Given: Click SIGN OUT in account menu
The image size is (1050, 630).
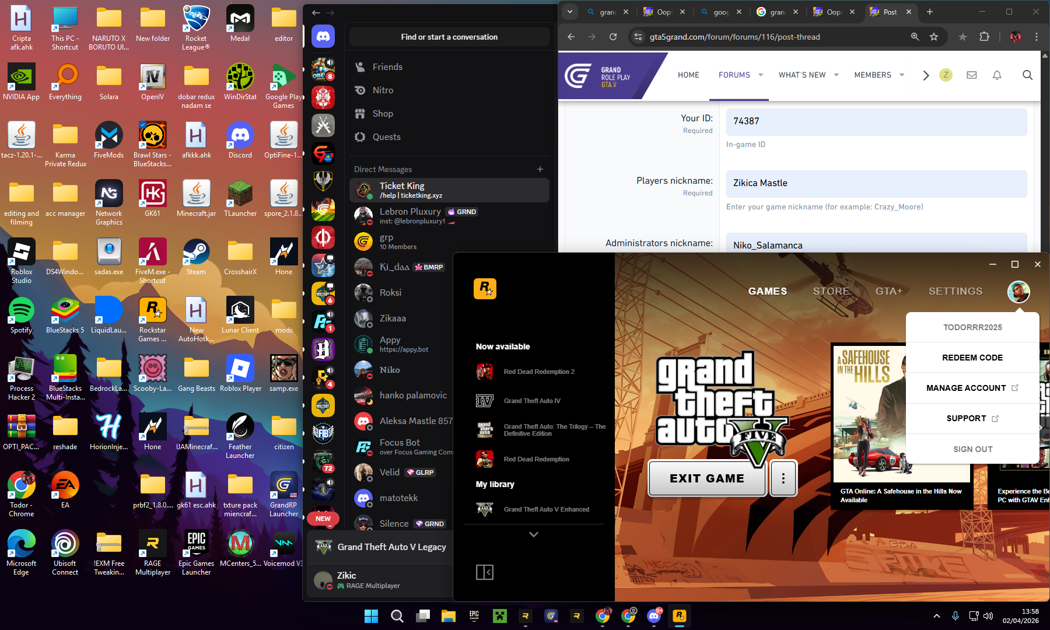Looking at the screenshot, I should click(972, 449).
